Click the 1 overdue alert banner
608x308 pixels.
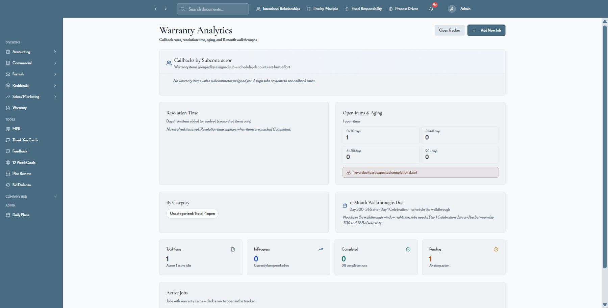tap(420, 172)
